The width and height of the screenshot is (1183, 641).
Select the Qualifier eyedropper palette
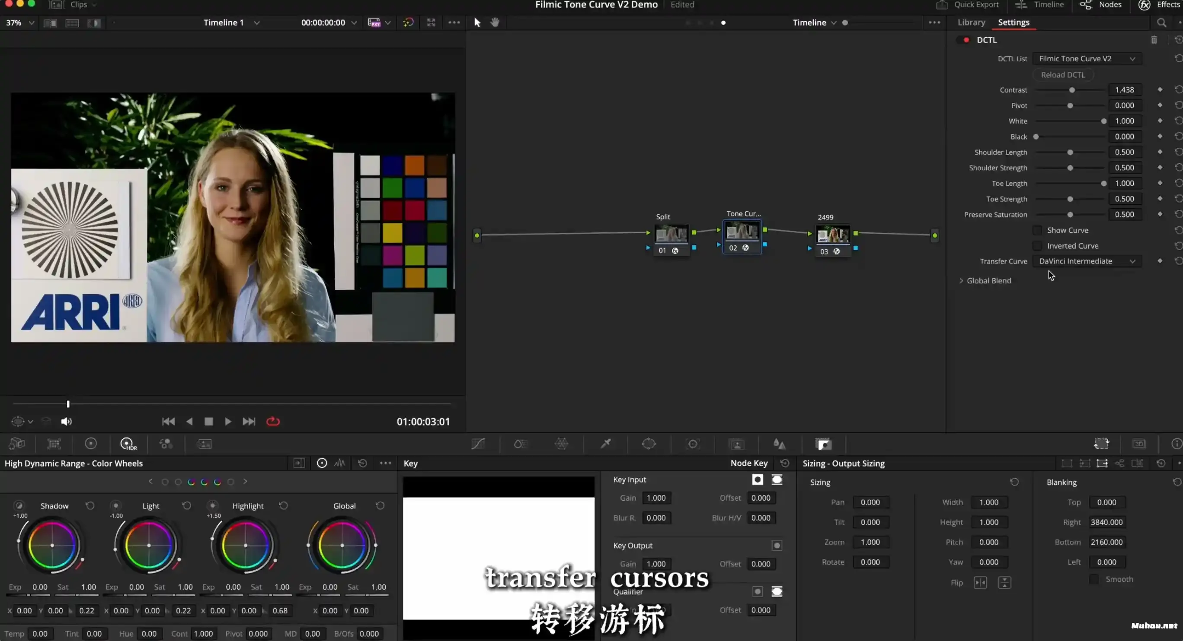[x=606, y=444]
